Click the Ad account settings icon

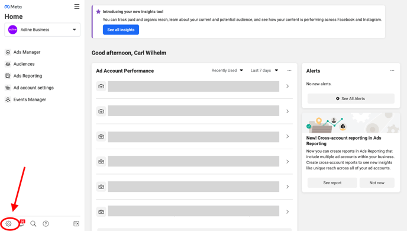pos(8,88)
